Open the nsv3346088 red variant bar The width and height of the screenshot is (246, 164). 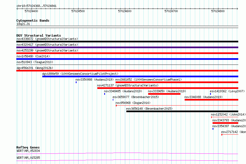(x=211, y=100)
